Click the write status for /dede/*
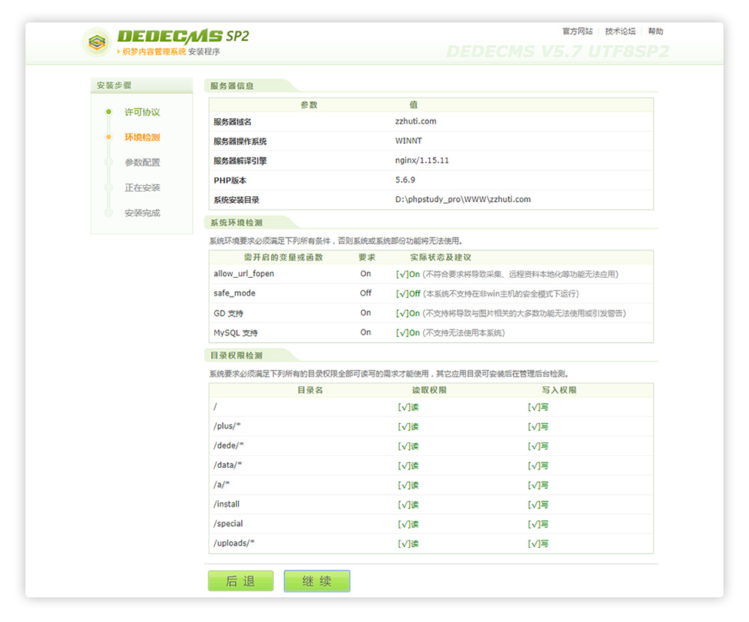The image size is (749, 622). [x=538, y=446]
